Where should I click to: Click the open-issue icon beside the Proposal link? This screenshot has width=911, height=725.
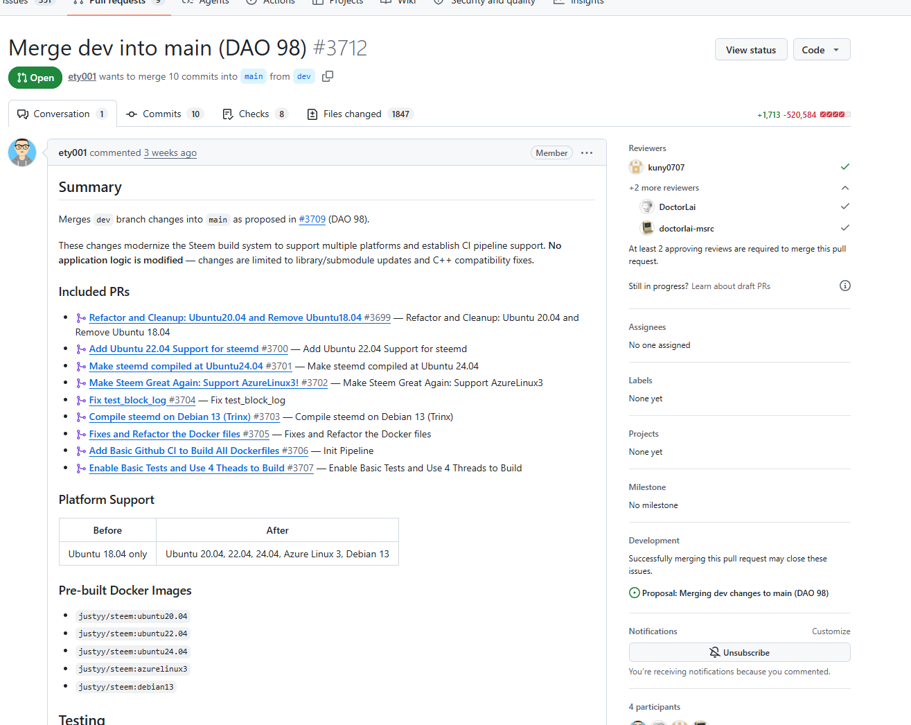coord(635,593)
